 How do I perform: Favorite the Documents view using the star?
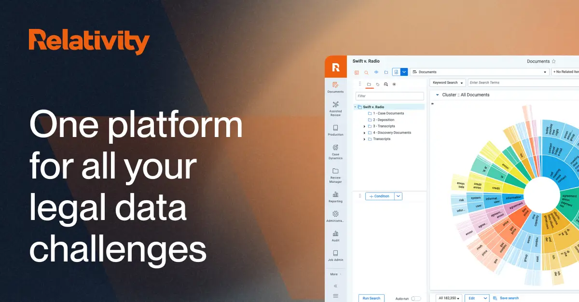click(x=553, y=61)
